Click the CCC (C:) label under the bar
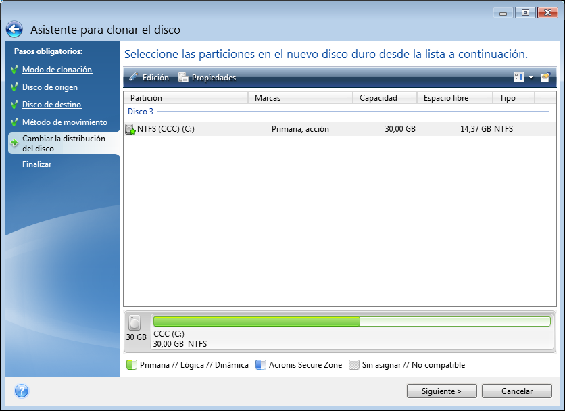565x411 pixels. pyautogui.click(x=169, y=334)
